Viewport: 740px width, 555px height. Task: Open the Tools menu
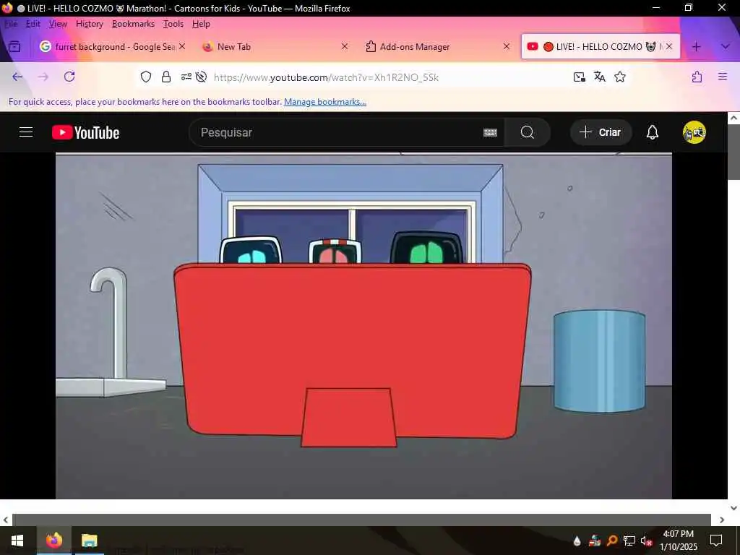coord(173,24)
